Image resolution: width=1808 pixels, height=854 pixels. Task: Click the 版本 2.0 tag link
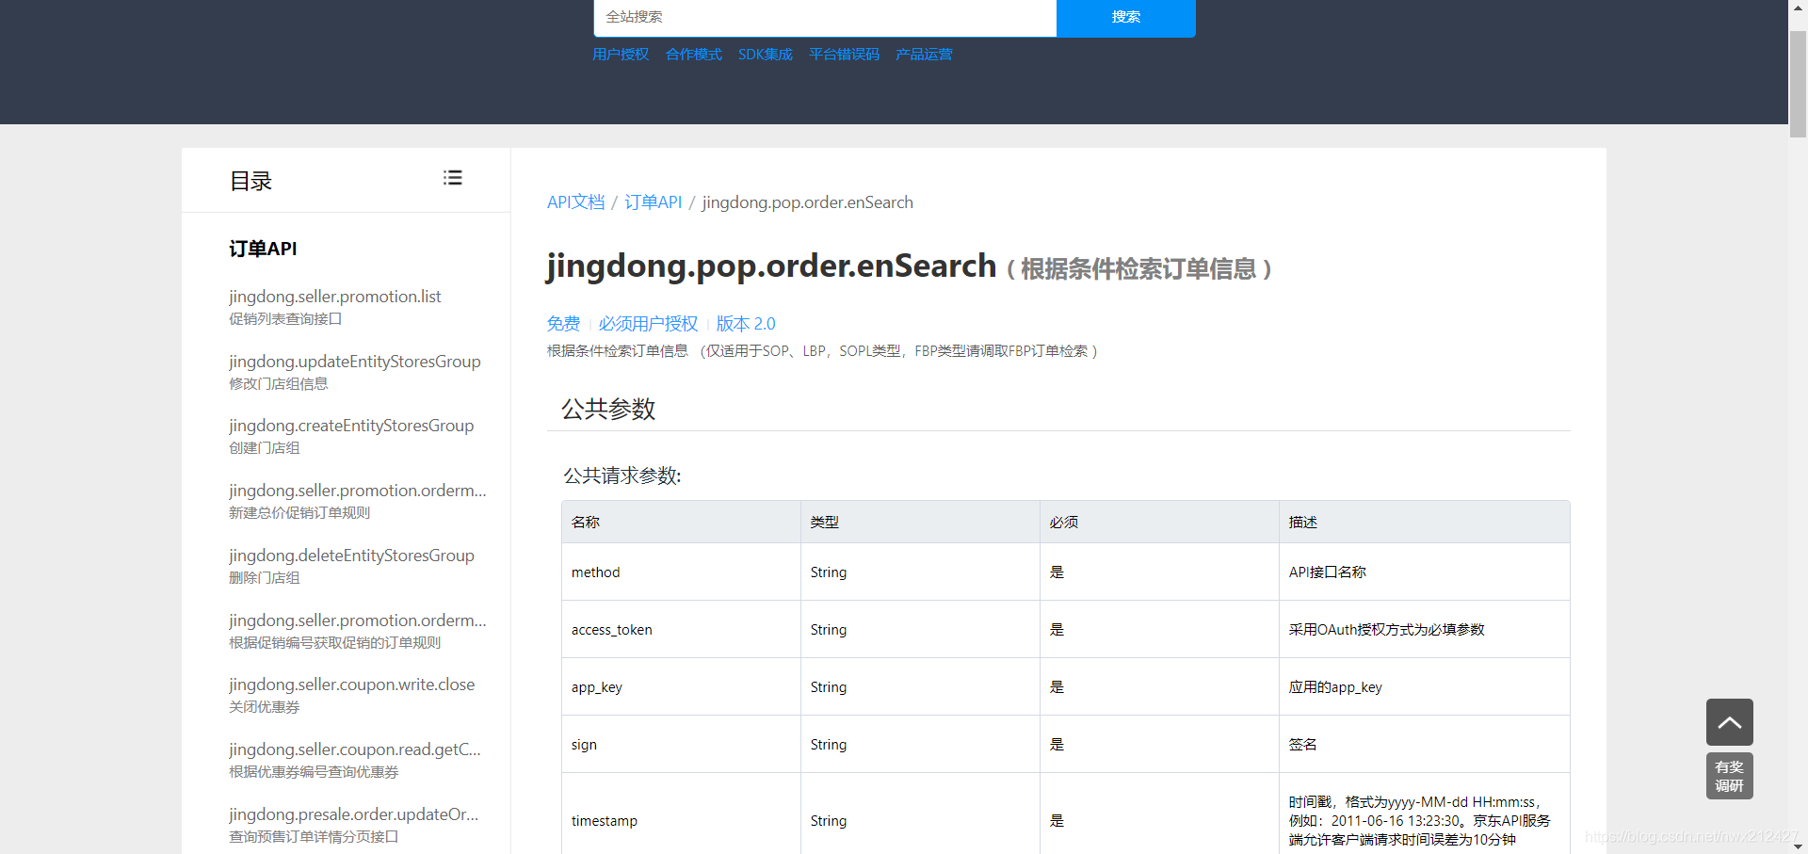pos(746,324)
